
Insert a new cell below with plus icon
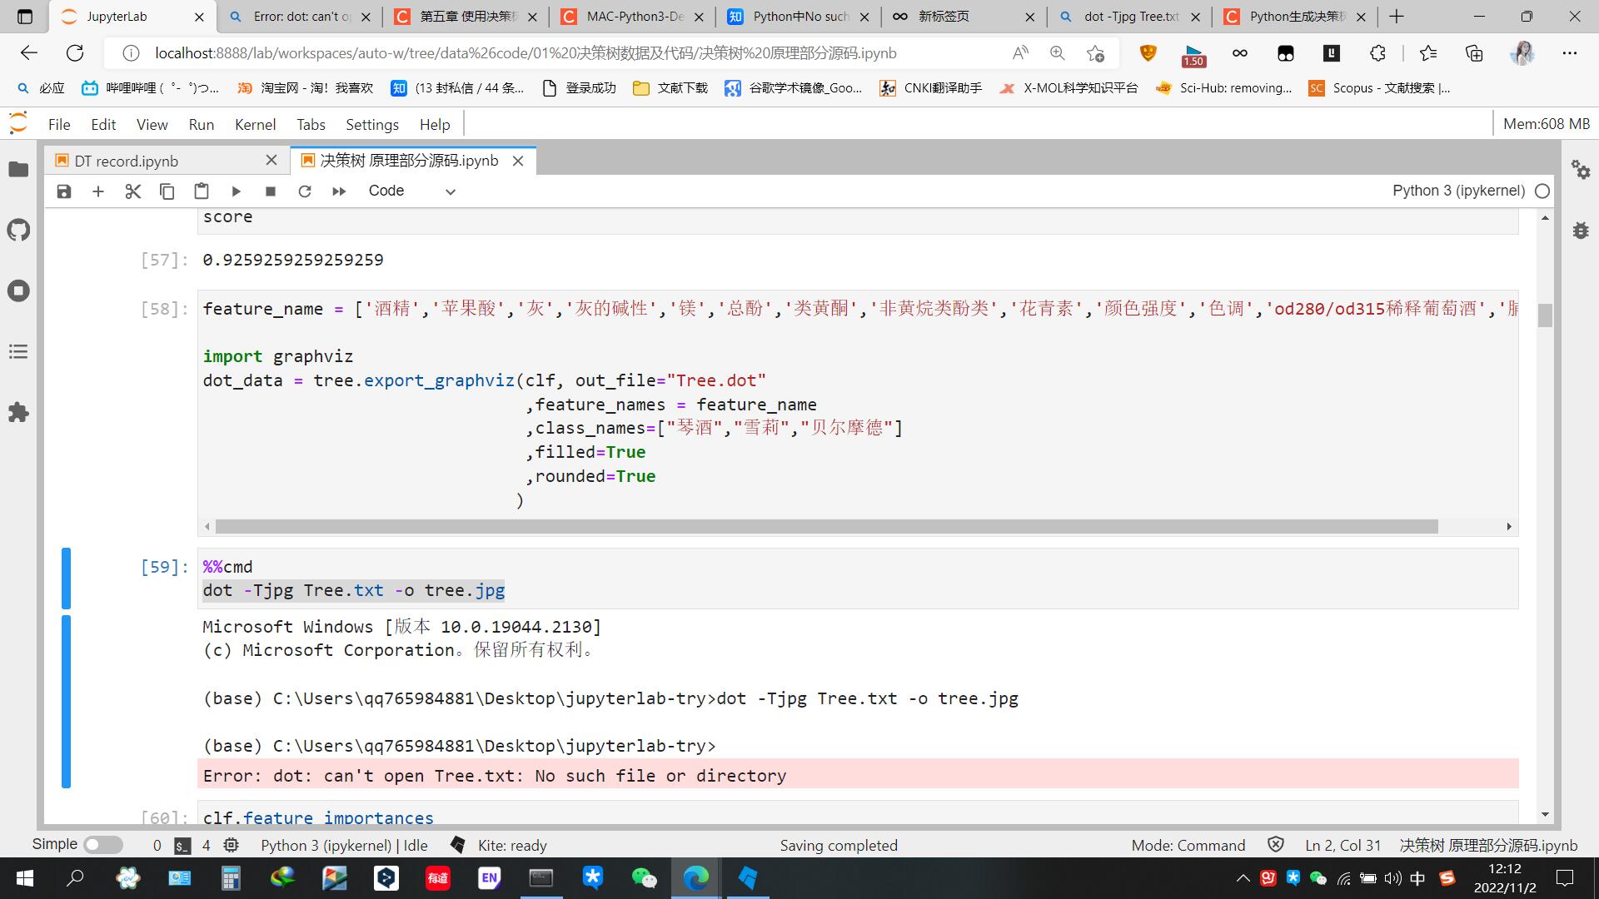(98, 191)
